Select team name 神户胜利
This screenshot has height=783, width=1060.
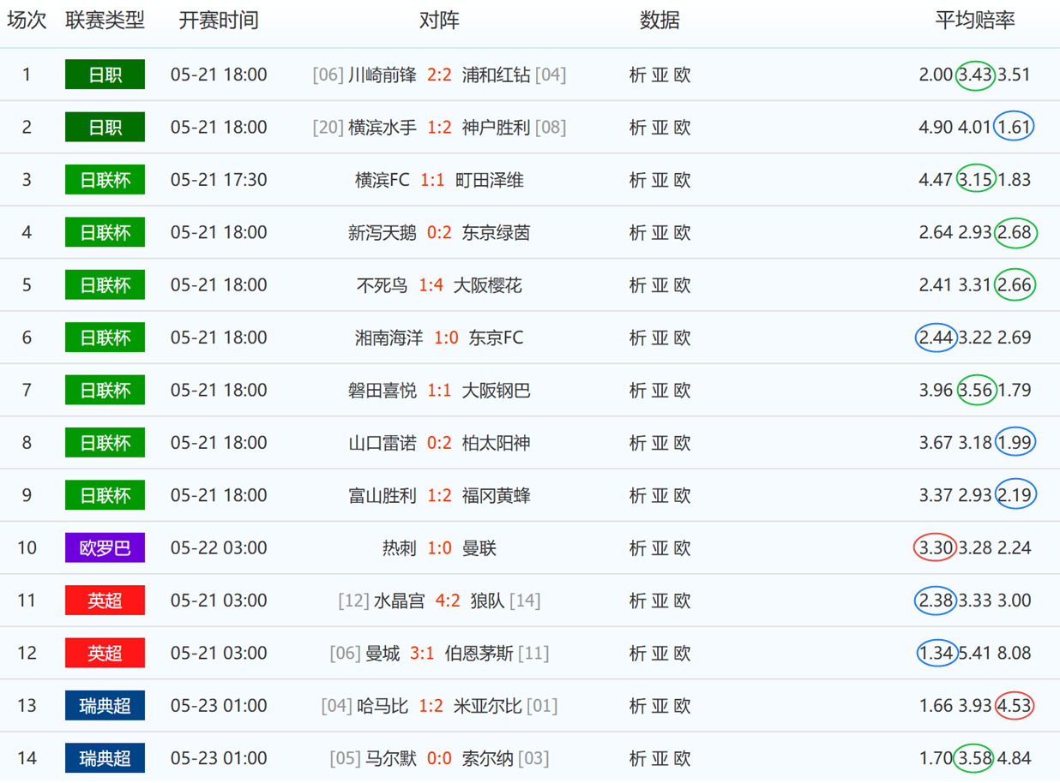(x=496, y=128)
